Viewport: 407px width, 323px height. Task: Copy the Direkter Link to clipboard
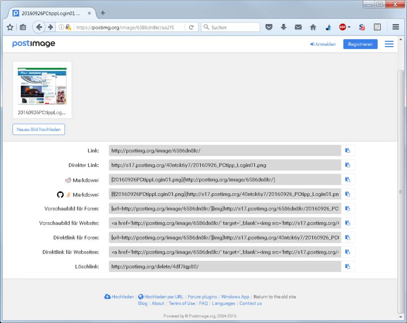(348, 165)
